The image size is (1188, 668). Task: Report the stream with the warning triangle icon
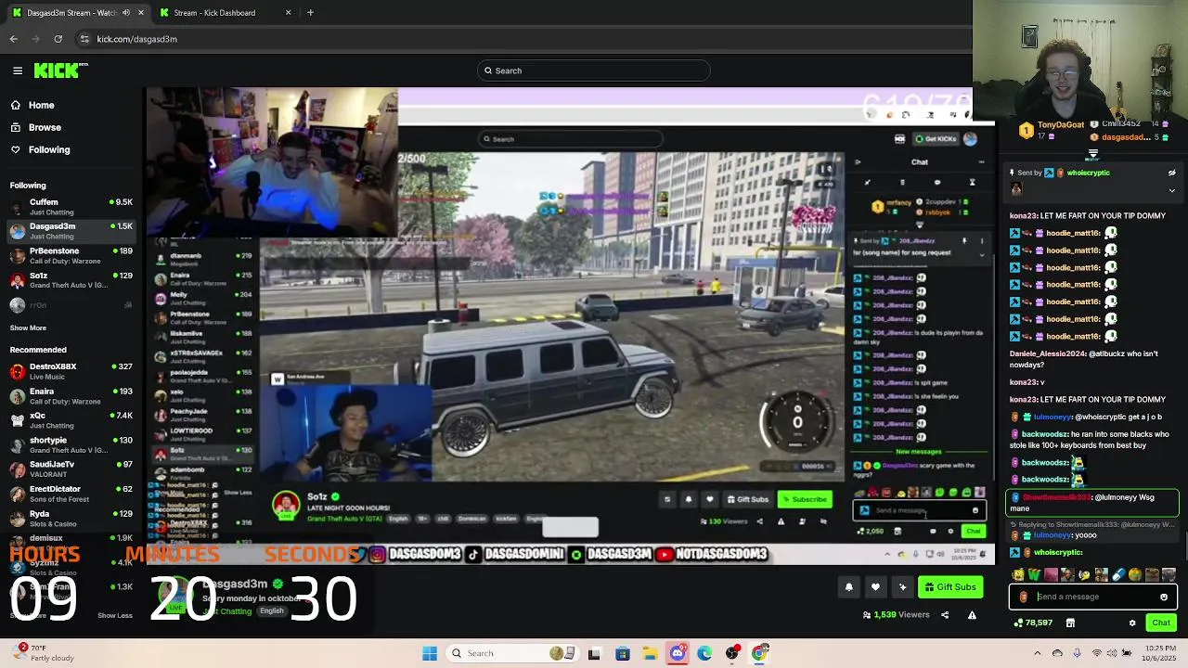pyautogui.click(x=972, y=615)
